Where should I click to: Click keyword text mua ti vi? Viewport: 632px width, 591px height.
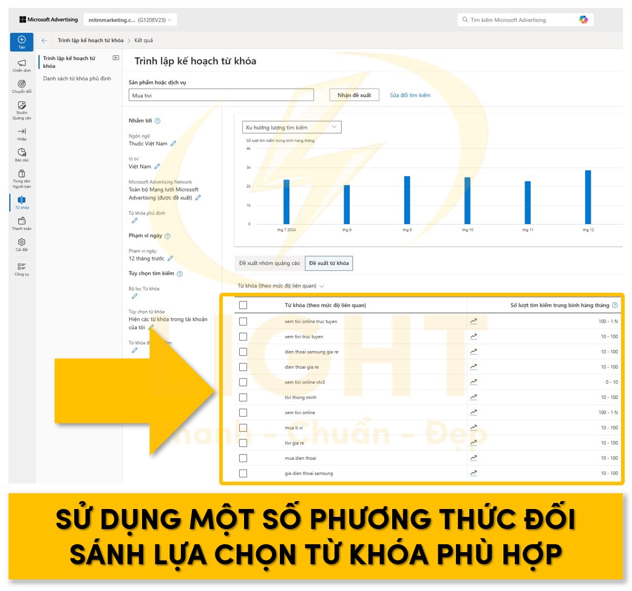pyautogui.click(x=293, y=428)
